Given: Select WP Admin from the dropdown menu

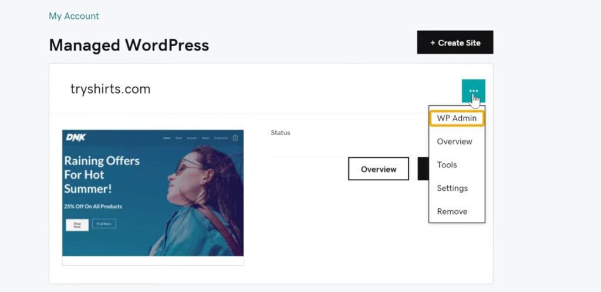Looking at the screenshot, I should [x=457, y=118].
